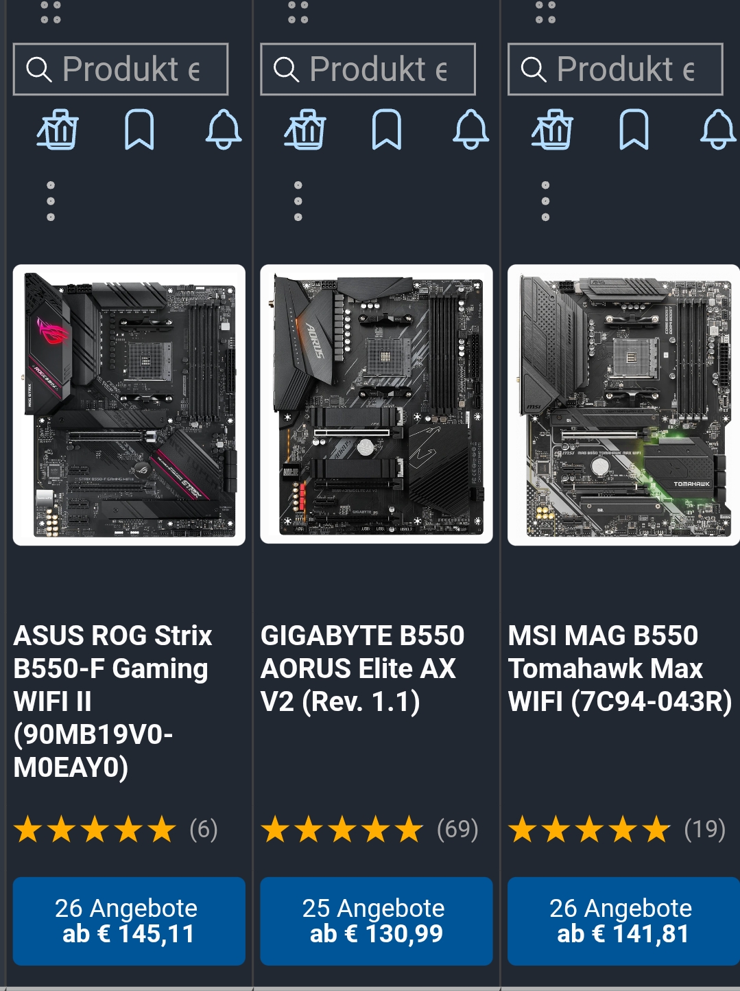Open the MSI MAG B550 Tomahawk motherboard image
The width and height of the screenshot is (740, 991).
tap(623, 405)
